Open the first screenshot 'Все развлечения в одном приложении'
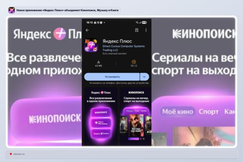 pyautogui.click(x=101, y=116)
